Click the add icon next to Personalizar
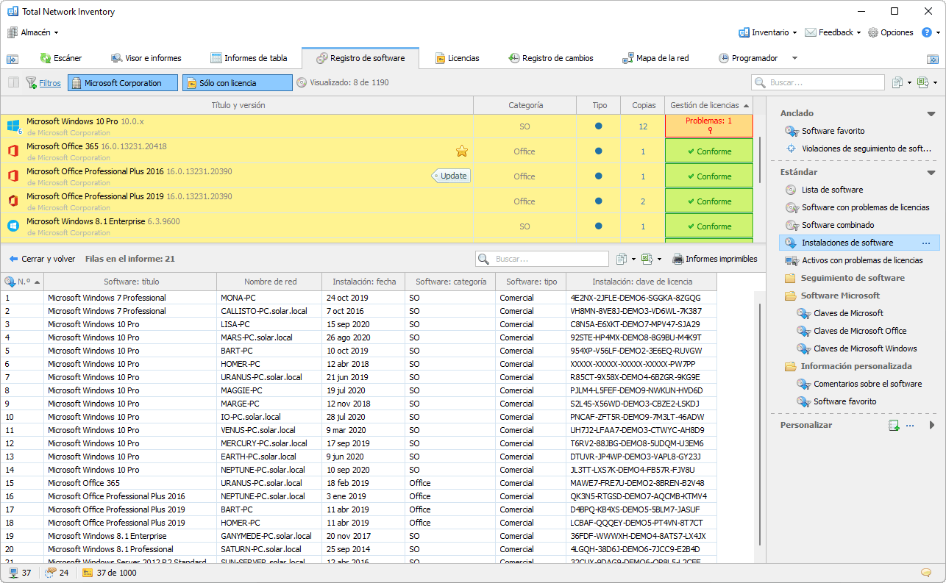946x583 pixels. point(894,425)
